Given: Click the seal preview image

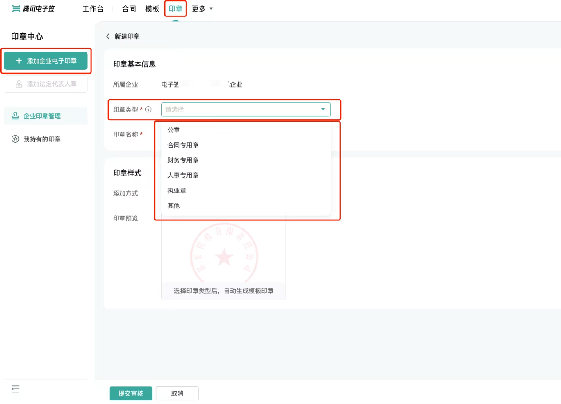Looking at the screenshot, I should (224, 254).
